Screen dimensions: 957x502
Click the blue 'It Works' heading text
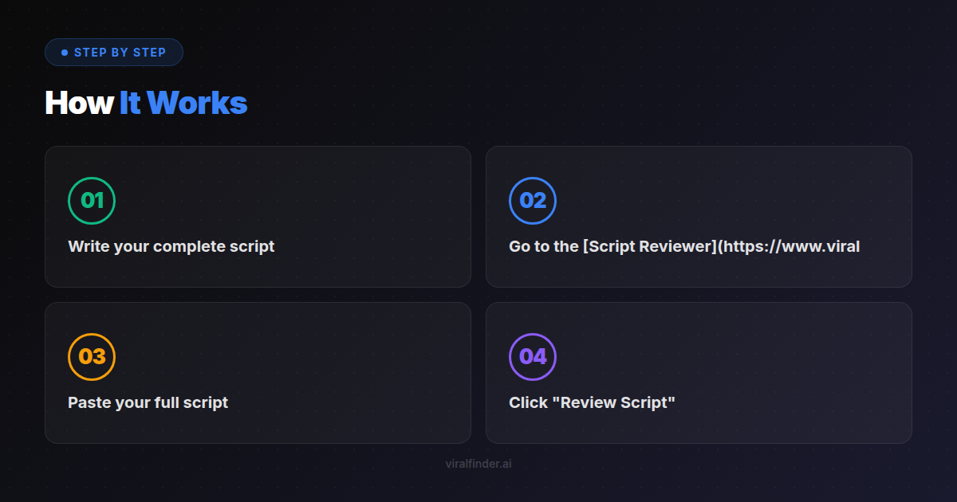[183, 103]
